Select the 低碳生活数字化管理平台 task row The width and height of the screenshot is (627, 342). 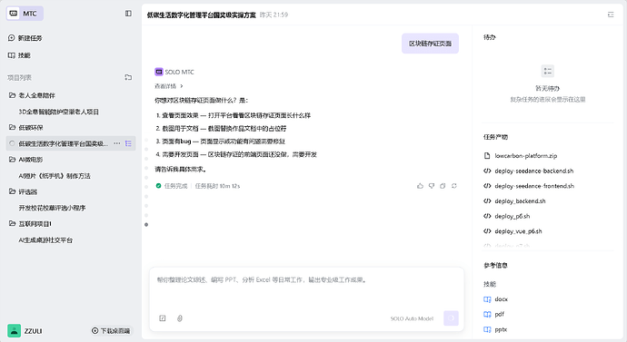pos(71,143)
